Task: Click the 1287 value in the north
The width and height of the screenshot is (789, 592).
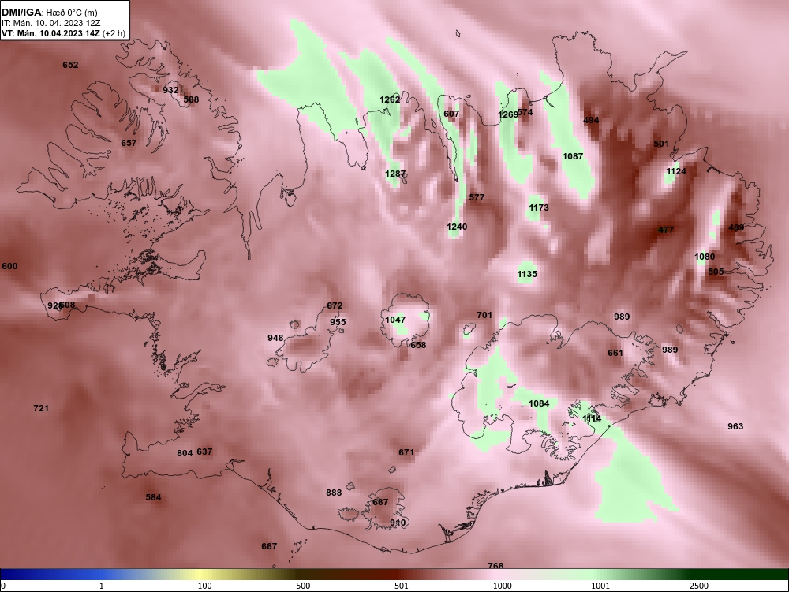Action: 395,174
